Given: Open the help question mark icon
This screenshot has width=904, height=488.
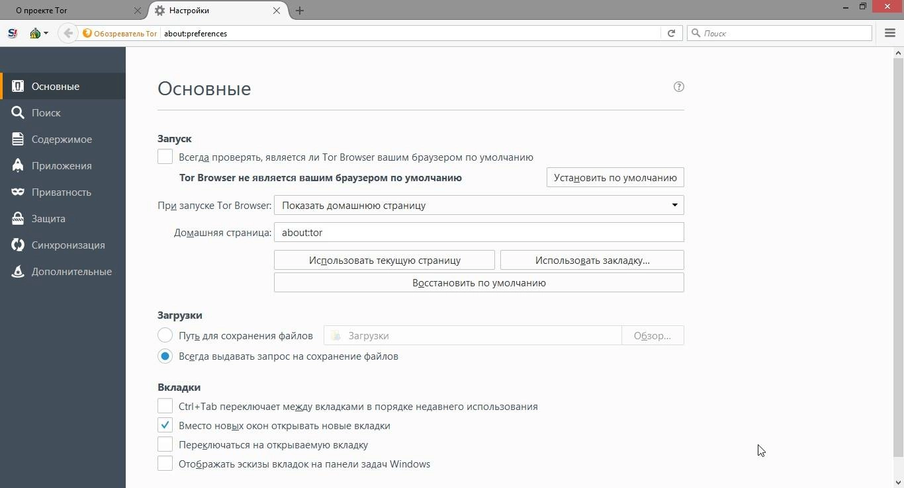Looking at the screenshot, I should pyautogui.click(x=678, y=87).
